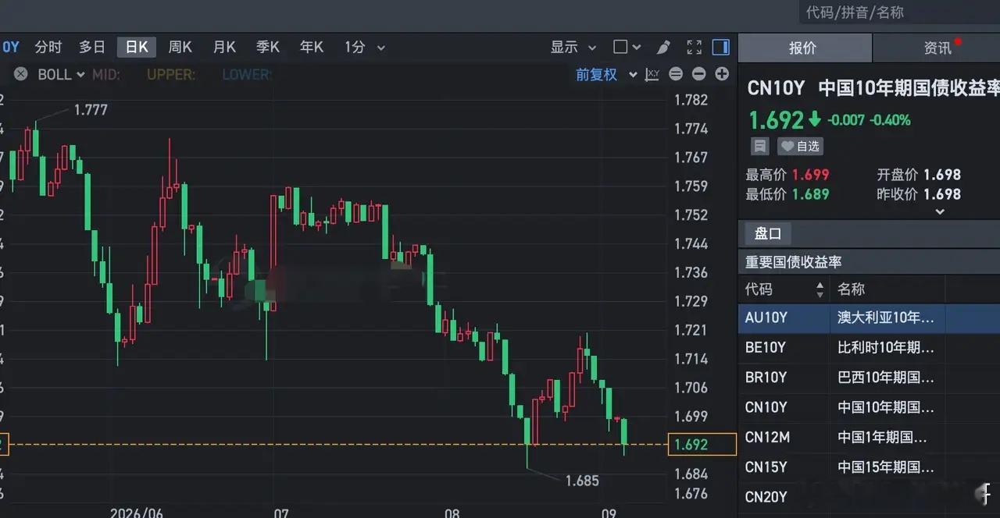Zoom out chart with minus icon

(698, 74)
